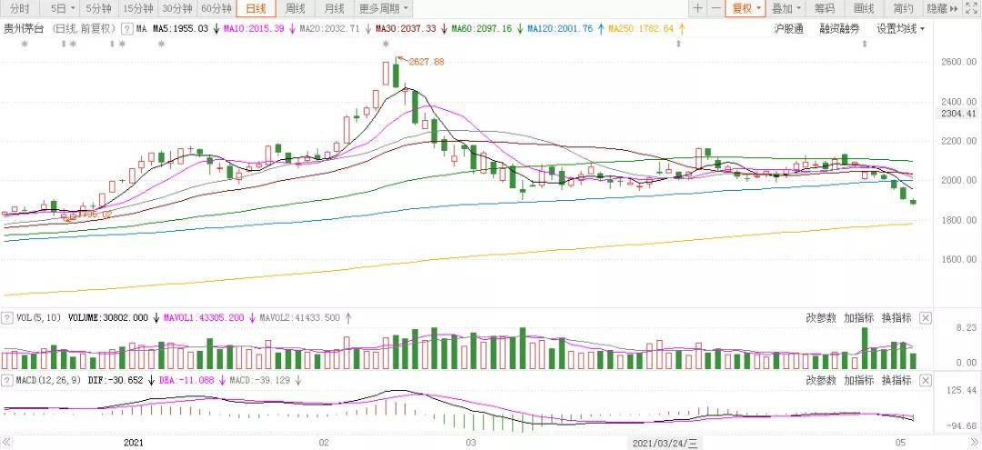Close the MACD indicator panel
Screen dimensions: 982x450
(926, 380)
